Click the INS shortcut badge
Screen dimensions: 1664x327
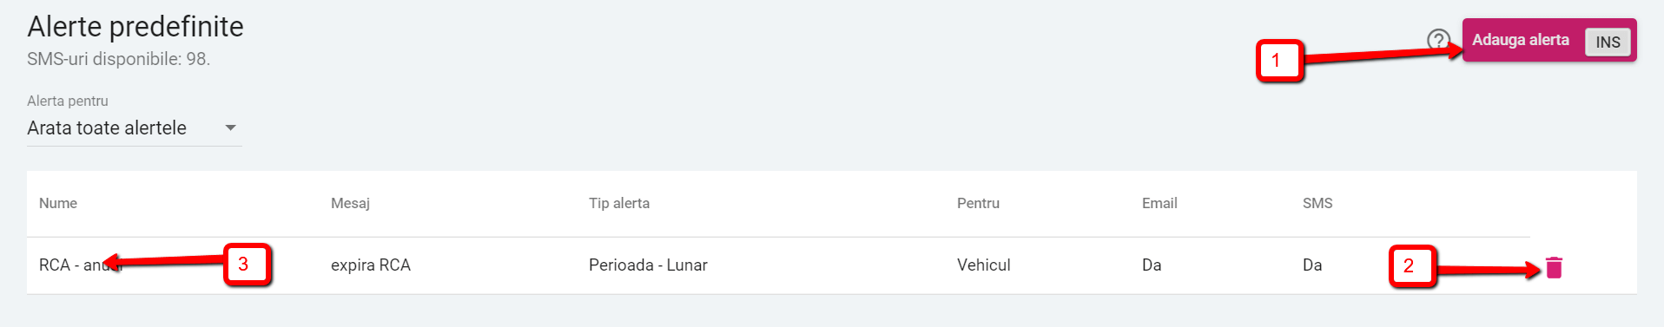pyautogui.click(x=1608, y=42)
